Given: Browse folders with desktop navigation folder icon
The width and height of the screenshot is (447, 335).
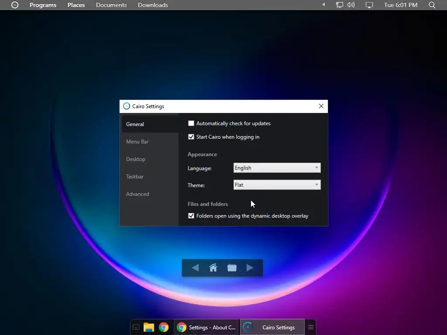Looking at the screenshot, I should pyautogui.click(x=232, y=268).
